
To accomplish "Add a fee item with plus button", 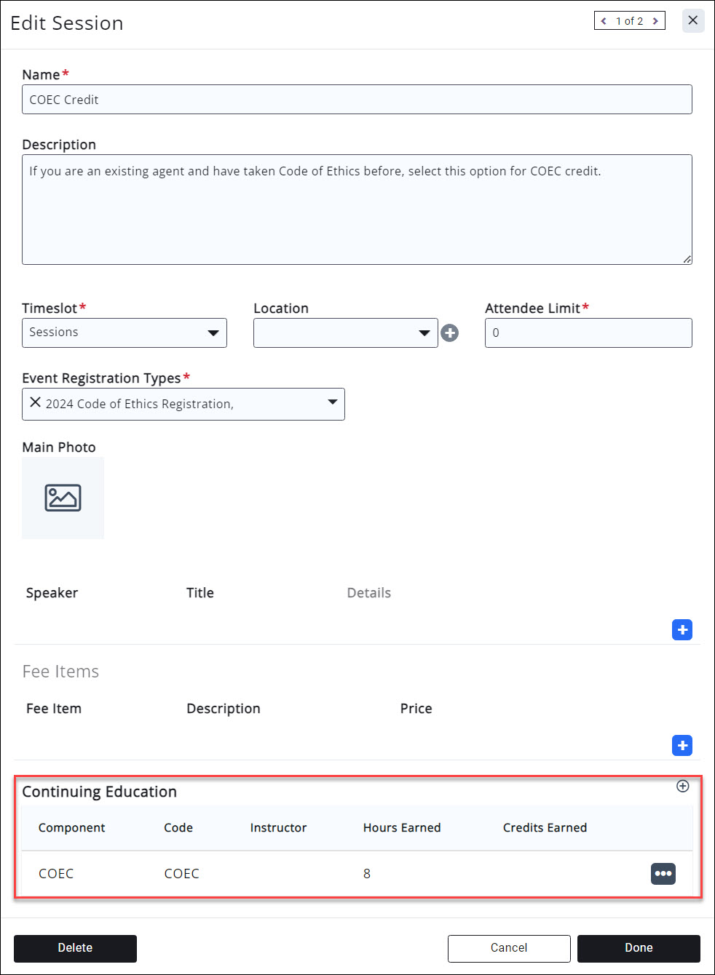I will coord(682,746).
